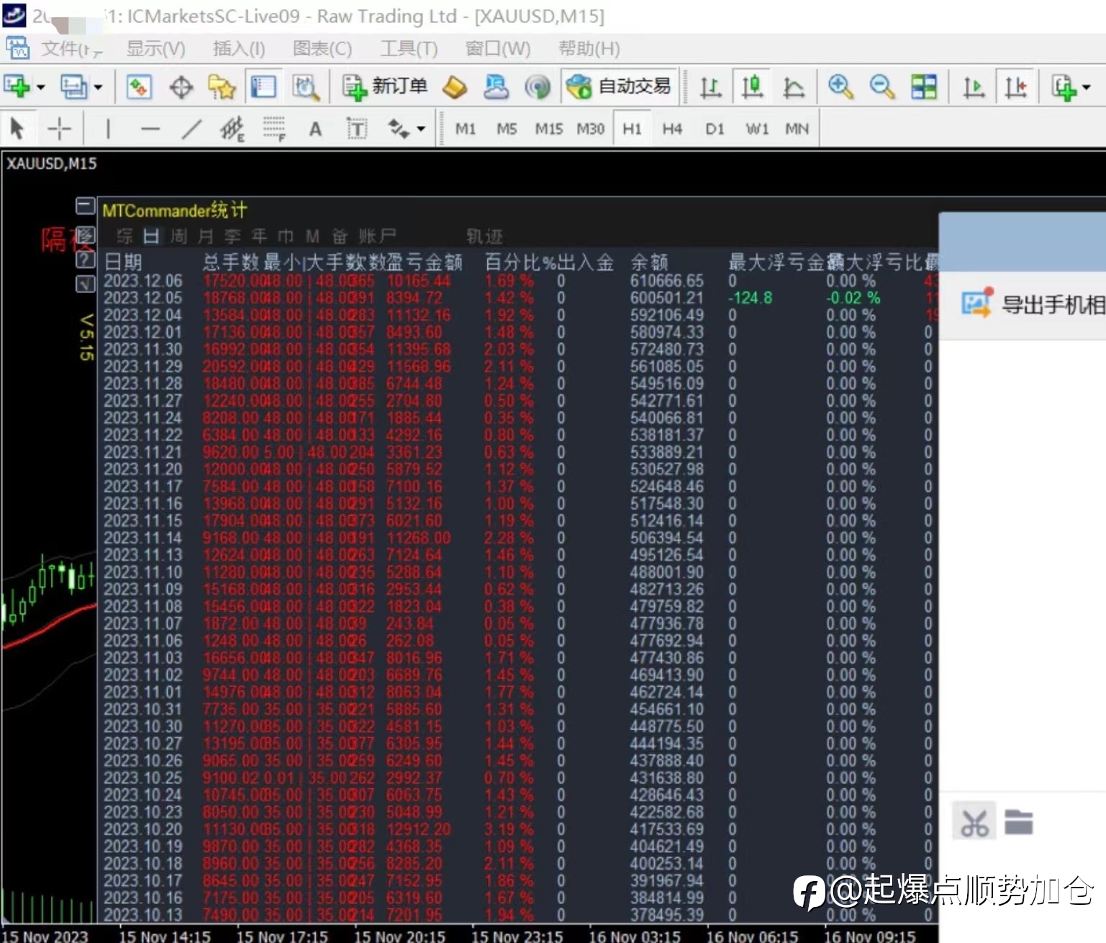
Task: Switch timeframe to H1
Action: (632, 129)
